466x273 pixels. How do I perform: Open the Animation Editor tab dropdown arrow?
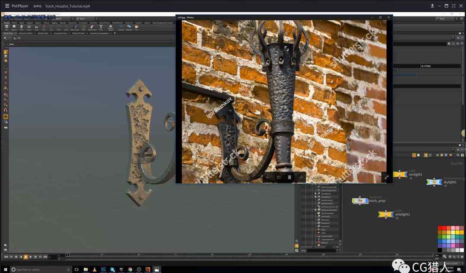(35, 33)
